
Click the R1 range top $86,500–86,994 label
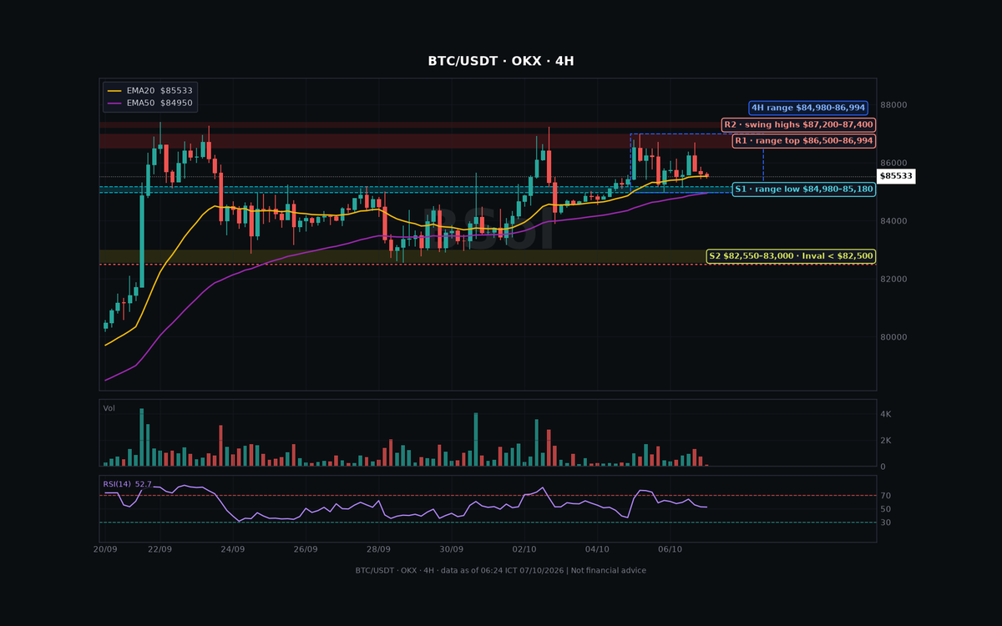803,141
